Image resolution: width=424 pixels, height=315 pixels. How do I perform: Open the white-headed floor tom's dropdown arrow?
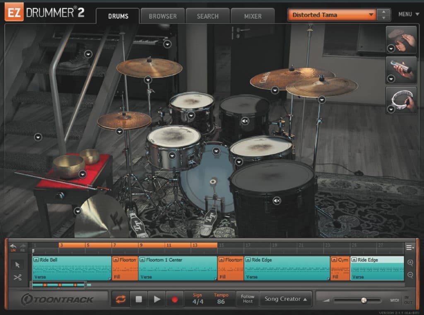(239, 162)
